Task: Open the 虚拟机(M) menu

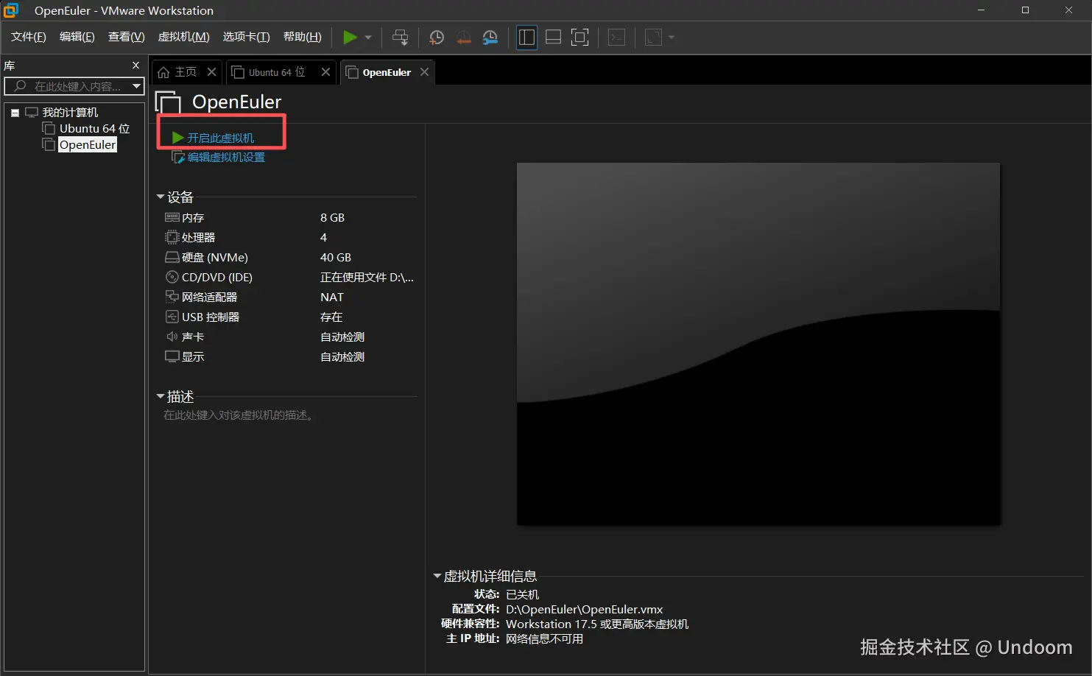Action: click(x=184, y=37)
